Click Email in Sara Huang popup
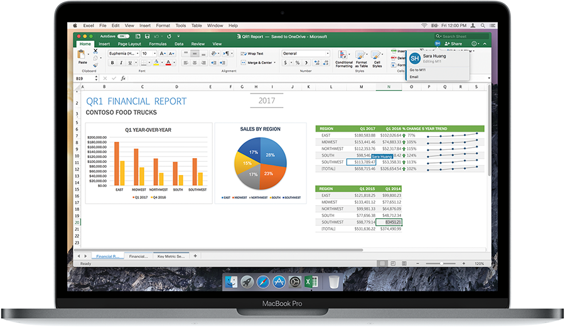 [x=414, y=77]
